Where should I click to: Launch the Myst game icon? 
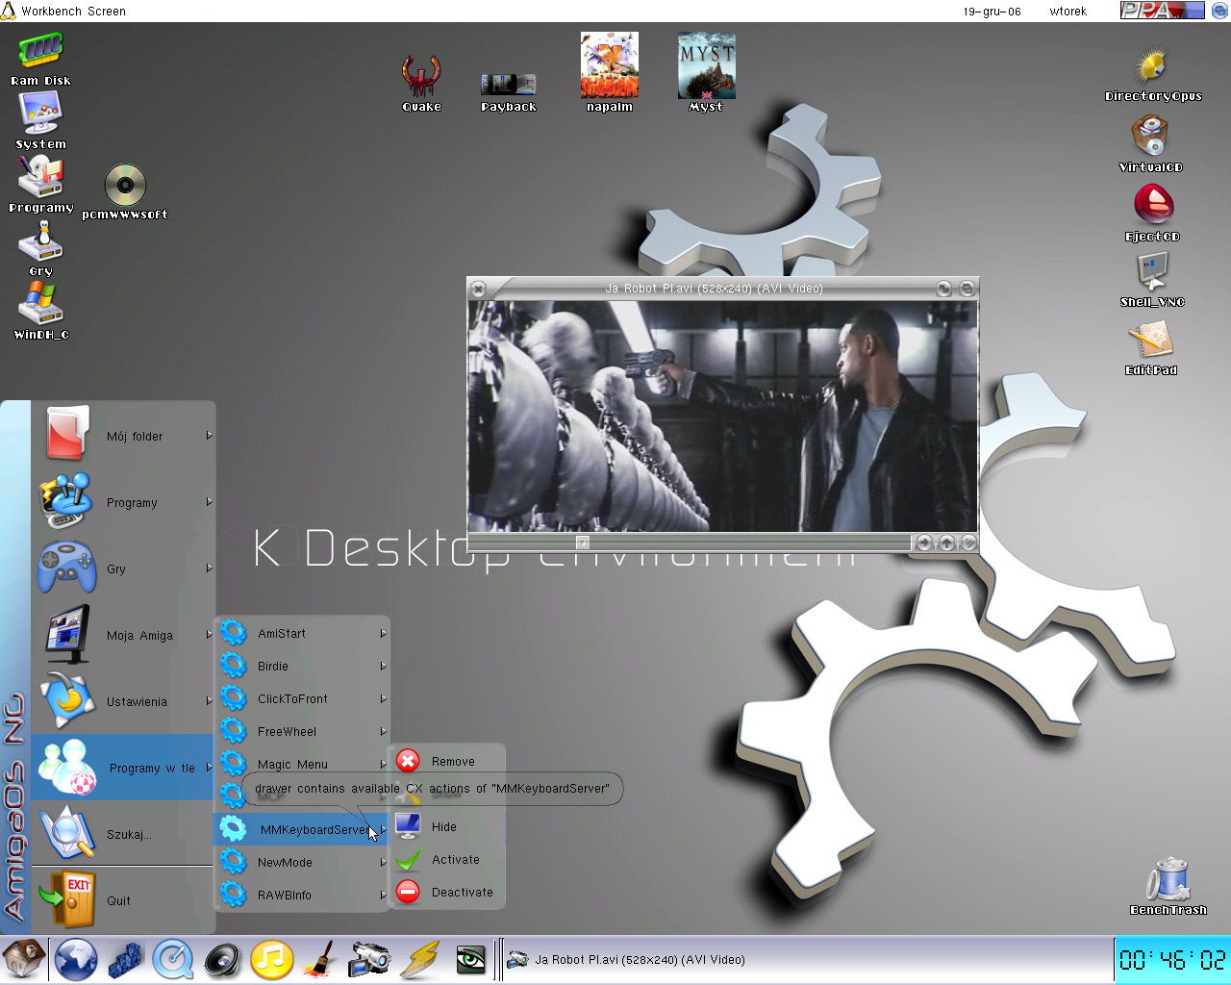[x=707, y=72]
